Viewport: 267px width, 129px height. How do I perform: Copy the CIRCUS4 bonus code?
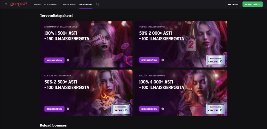point(221,110)
